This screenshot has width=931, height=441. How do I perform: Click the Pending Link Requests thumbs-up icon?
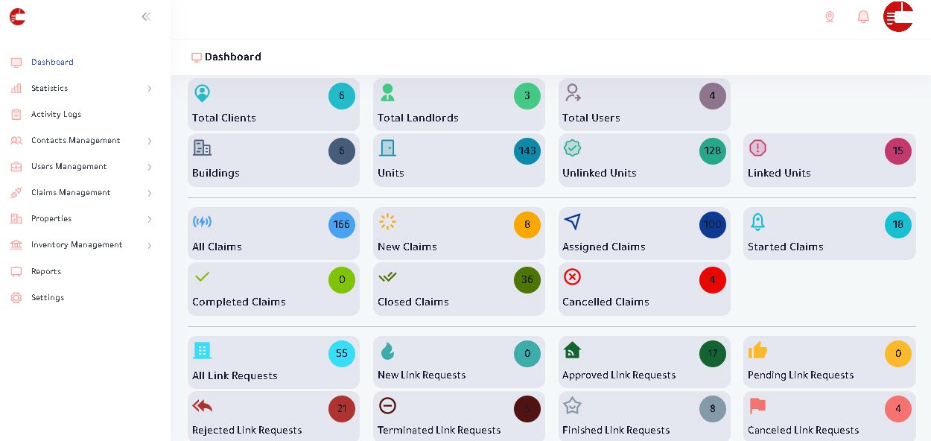[x=757, y=350]
